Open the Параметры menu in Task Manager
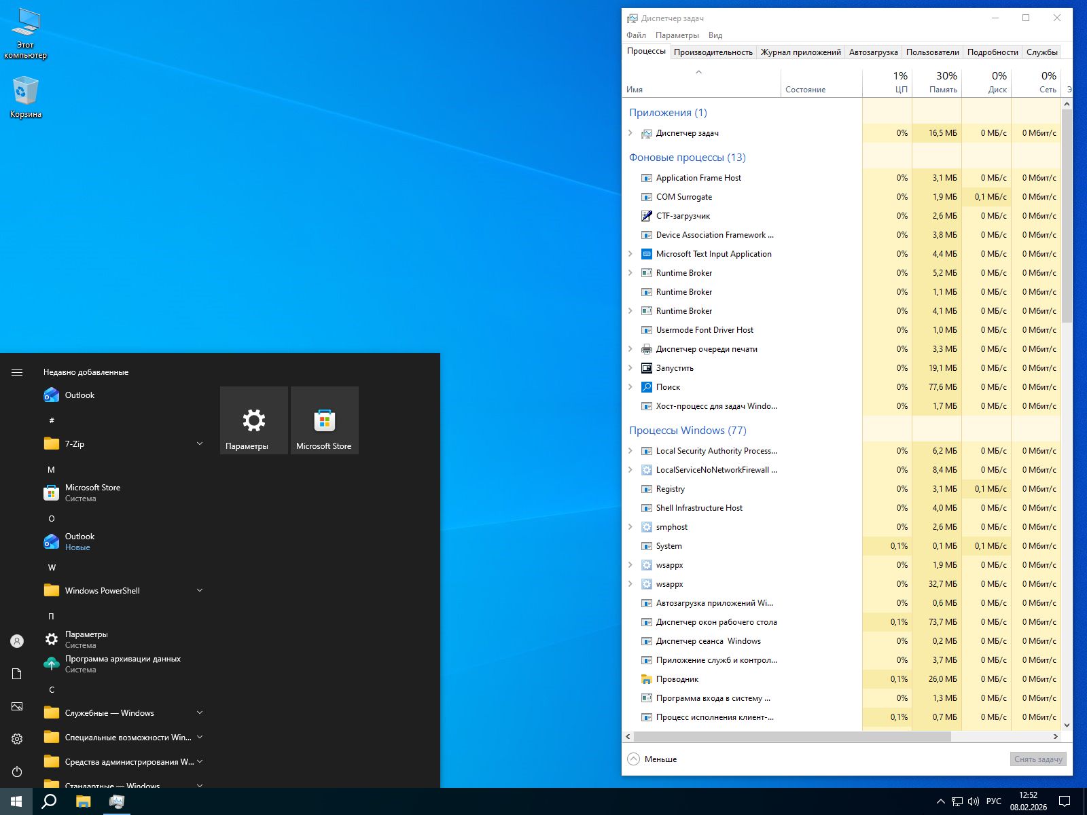The height and width of the screenshot is (815, 1087). [677, 35]
